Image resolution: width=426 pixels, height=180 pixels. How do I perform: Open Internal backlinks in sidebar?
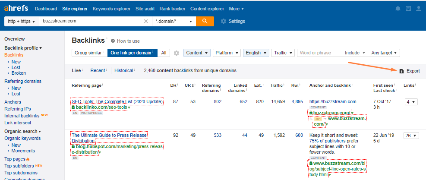pyautogui.click(x=22, y=116)
